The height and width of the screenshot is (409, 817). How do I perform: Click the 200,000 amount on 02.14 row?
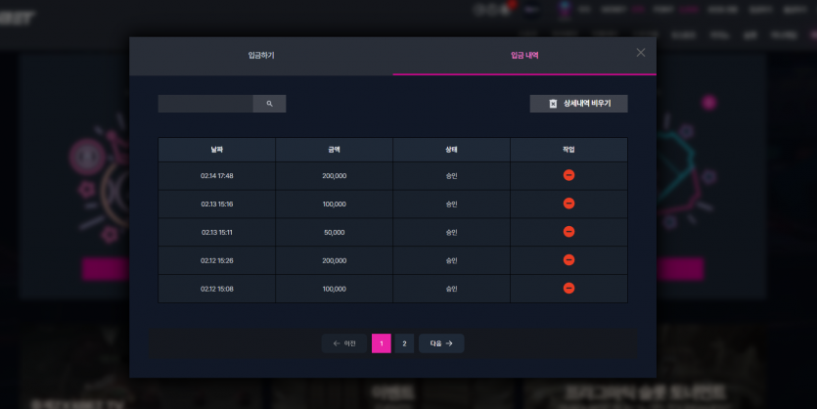point(334,176)
